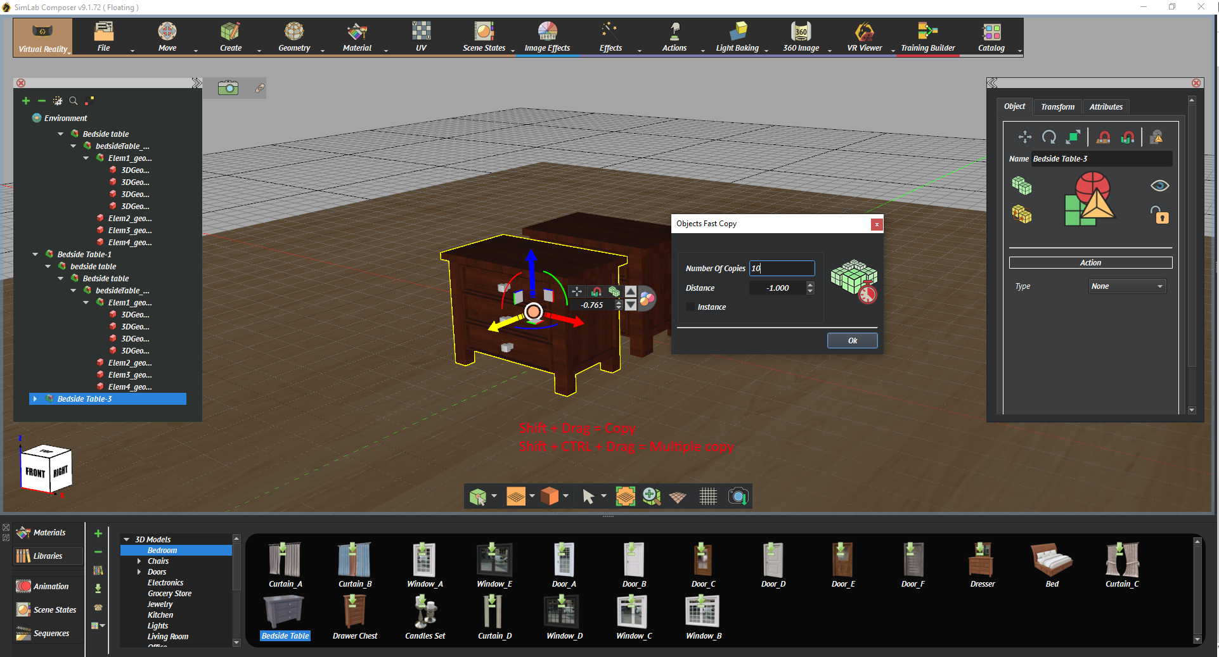This screenshot has height=657, width=1219.
Task: Toggle object visibility eye icon
Action: 1159,186
